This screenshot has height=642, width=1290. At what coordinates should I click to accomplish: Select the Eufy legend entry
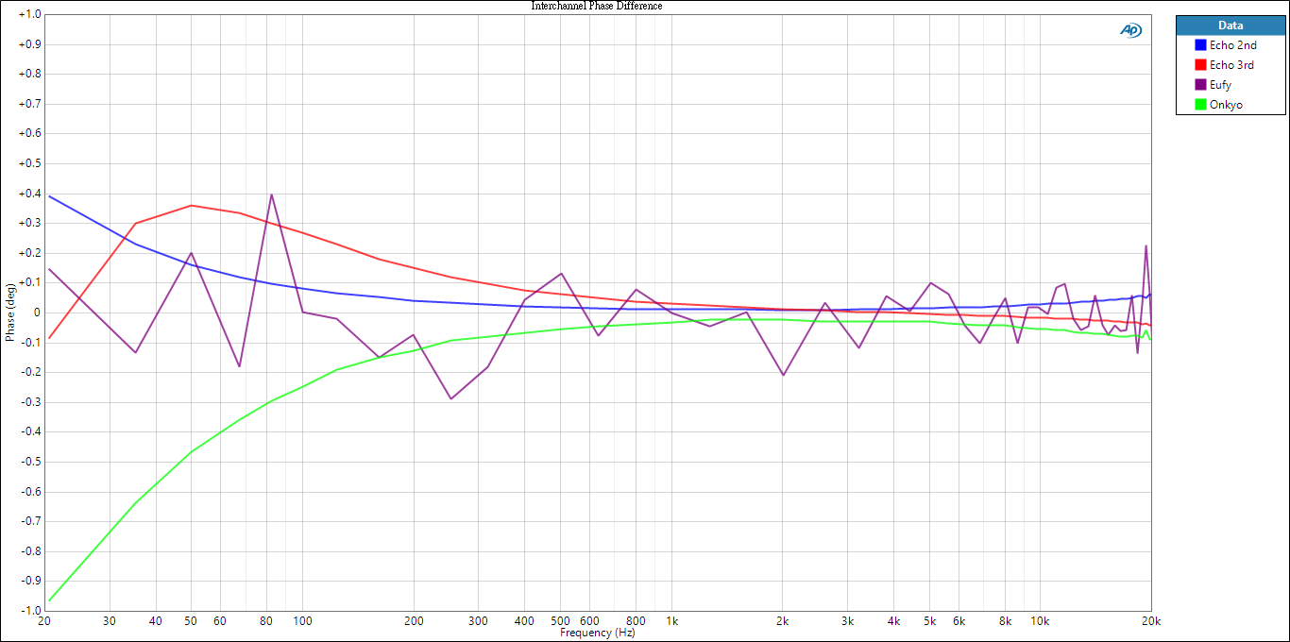(1220, 85)
